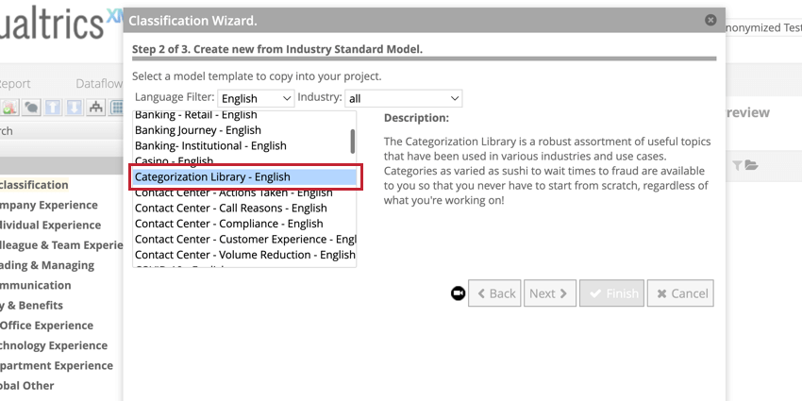This screenshot has width=802, height=401.
Task: Open the Industry dropdown set to all
Action: [404, 98]
